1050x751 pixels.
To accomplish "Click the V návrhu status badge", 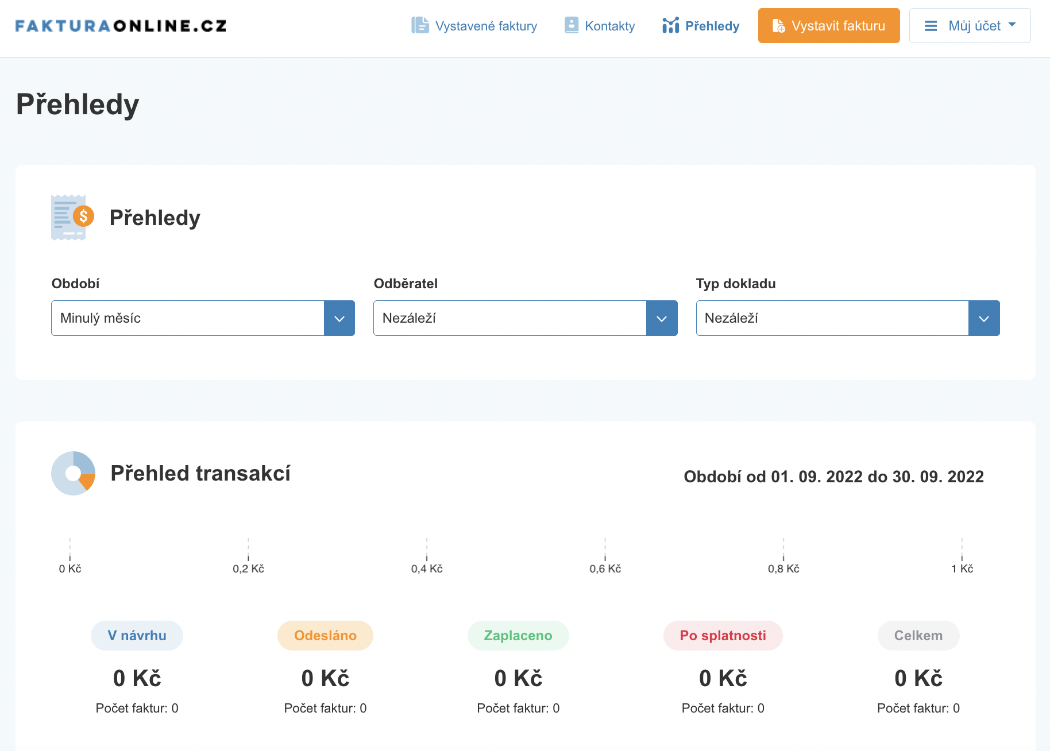I will click(137, 636).
